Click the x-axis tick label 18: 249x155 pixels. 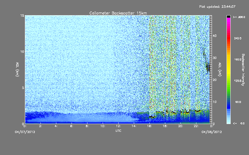tap(165, 126)
